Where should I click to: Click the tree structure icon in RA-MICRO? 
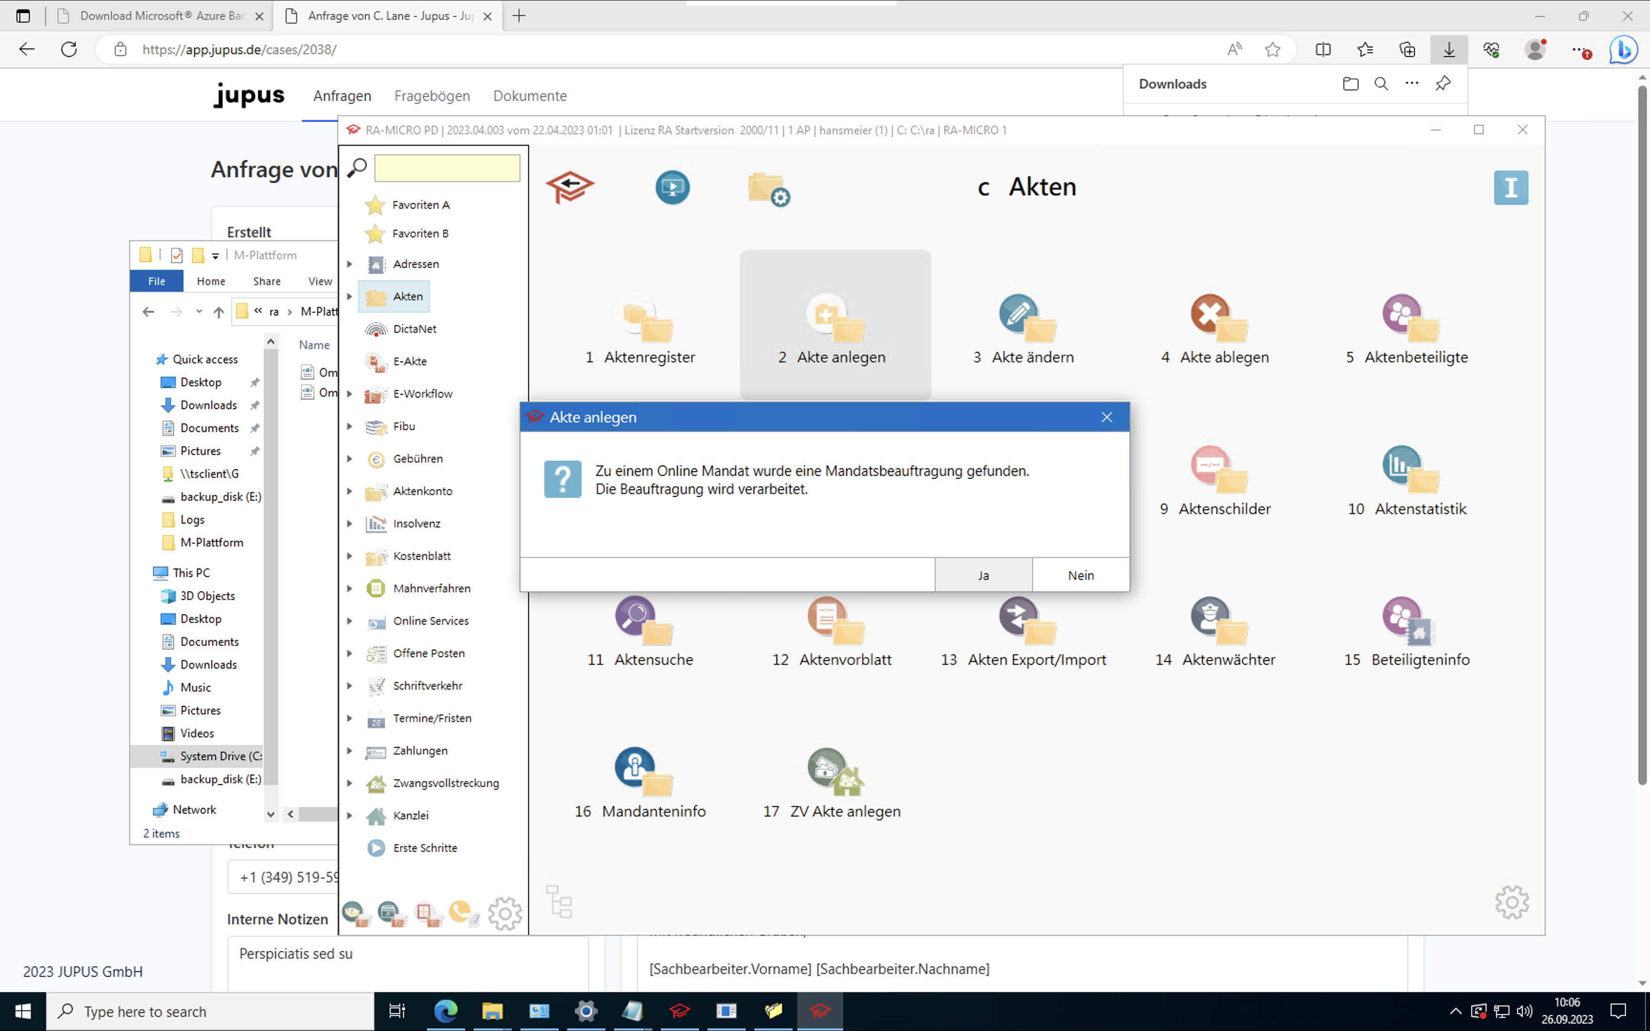559,902
